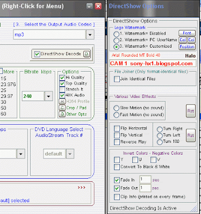This screenshot has height=214, width=201.
Task: Open the watermark Font button
Action: [187, 33]
